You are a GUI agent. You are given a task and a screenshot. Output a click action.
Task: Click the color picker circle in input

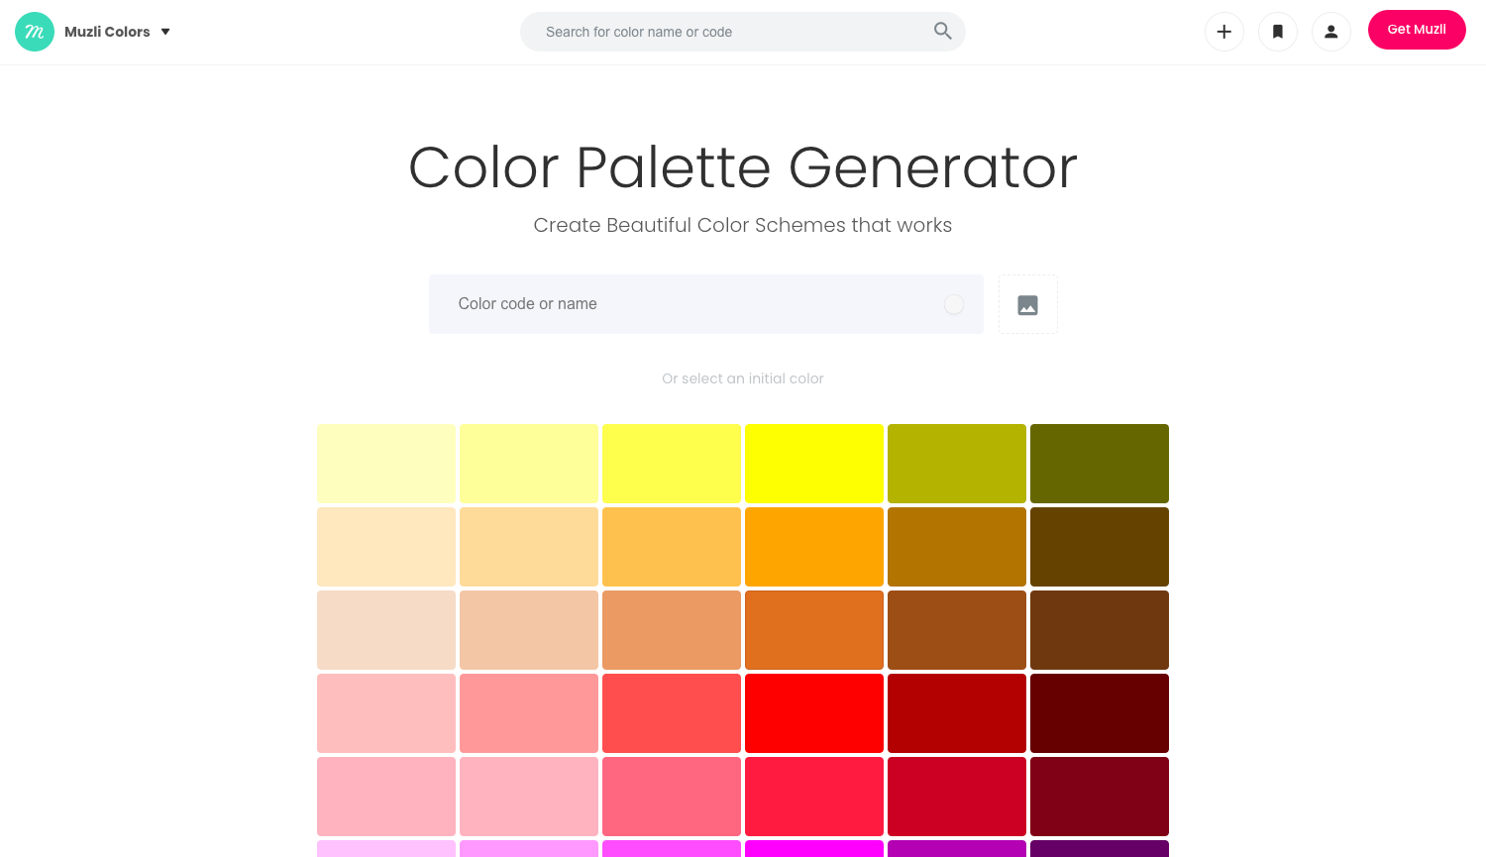954,304
